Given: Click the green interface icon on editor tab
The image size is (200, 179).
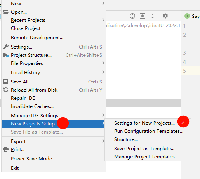Looking at the screenshot, I should point(187,16).
